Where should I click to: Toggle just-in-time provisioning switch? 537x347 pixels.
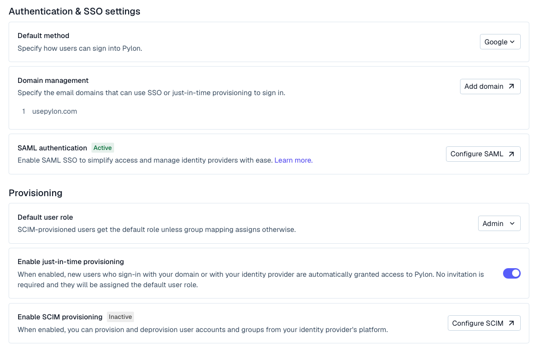[512, 274]
